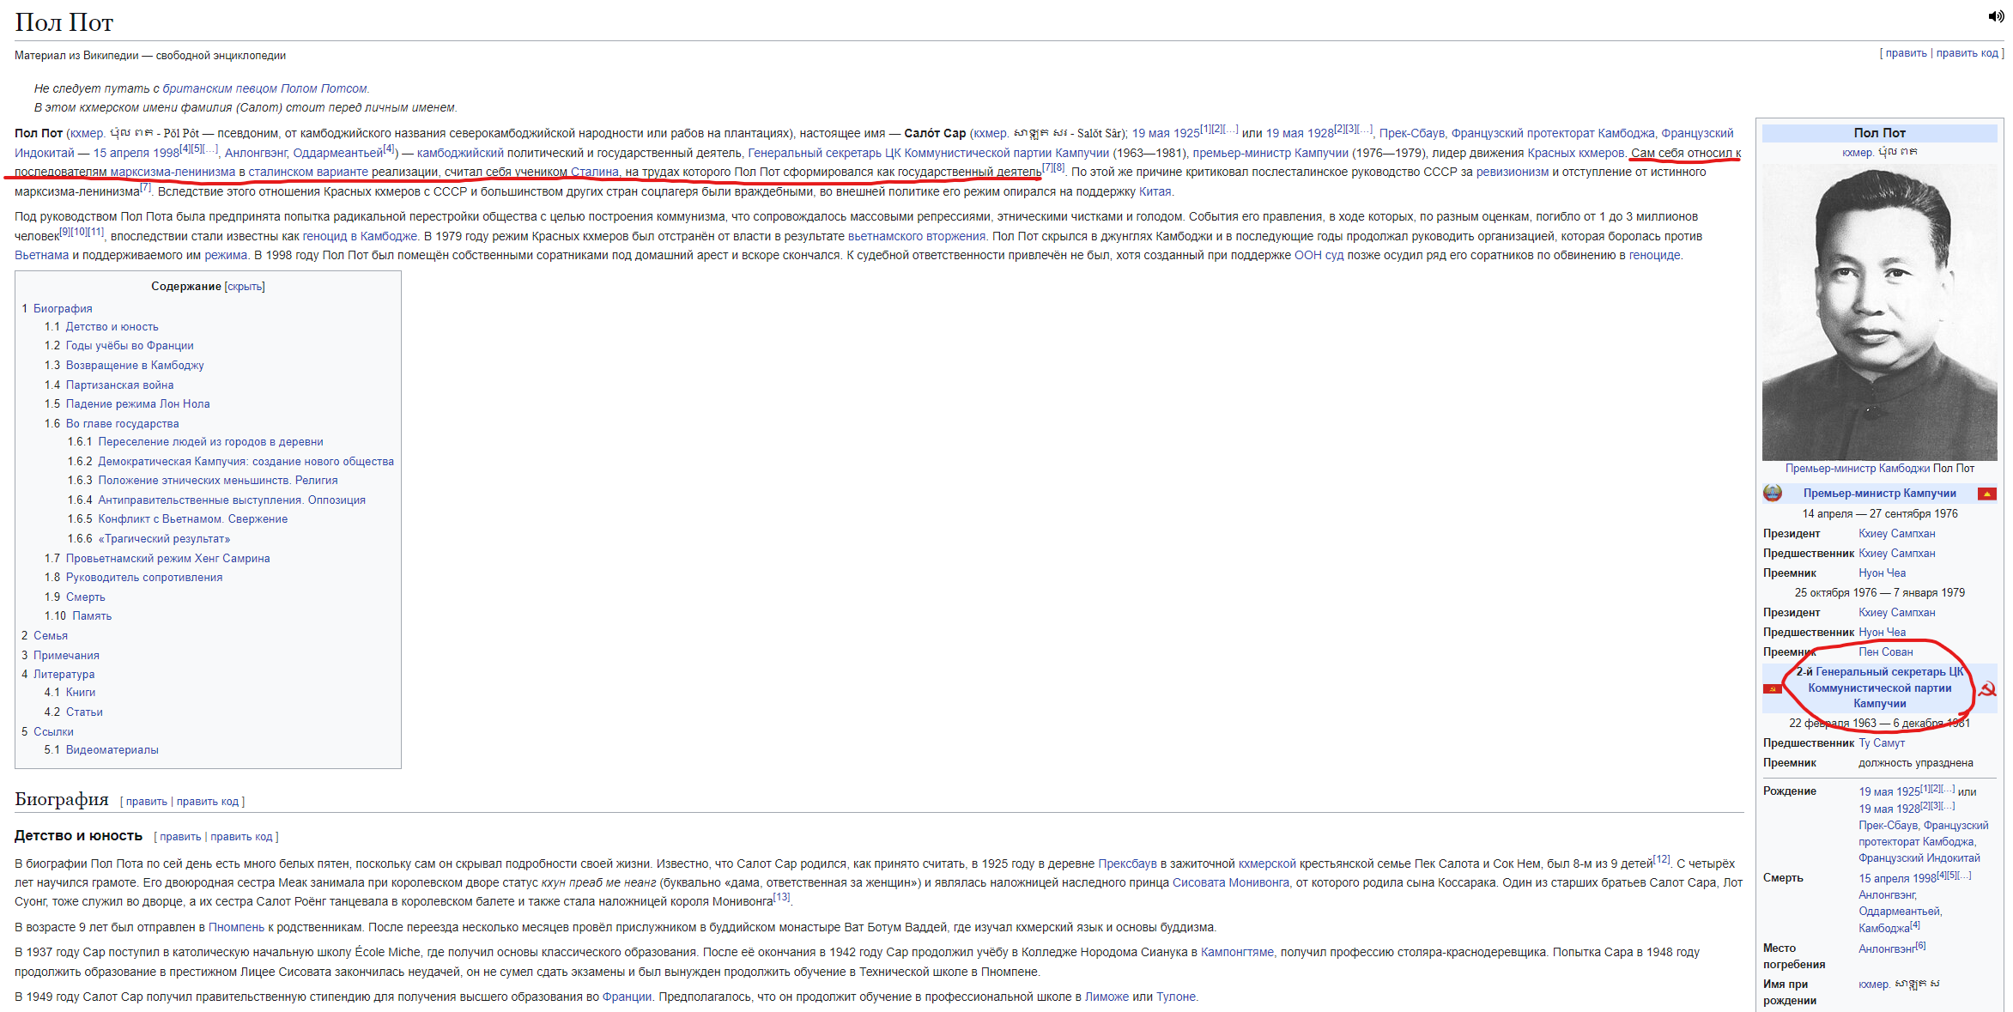This screenshot has height=1012, width=2013.
Task: Click the hammer and sickle emblem icon
Action: pos(1986,688)
